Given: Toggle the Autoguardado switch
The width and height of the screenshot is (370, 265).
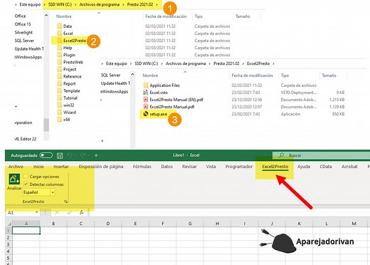Looking at the screenshot, I should click(x=46, y=155).
